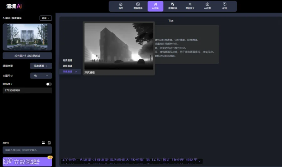Screen dimensions: 282x167
Task: Click the AI渲染-通道渲染 panel title
Action: [12, 18]
